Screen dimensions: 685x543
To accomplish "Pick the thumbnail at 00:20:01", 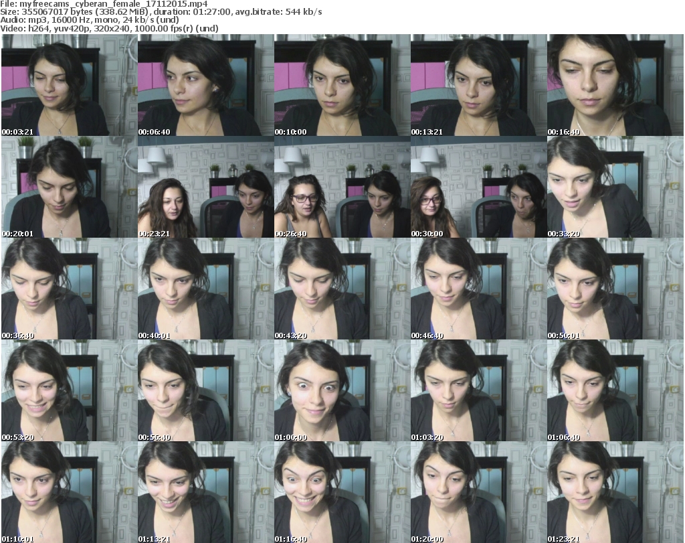I will tap(69, 187).
